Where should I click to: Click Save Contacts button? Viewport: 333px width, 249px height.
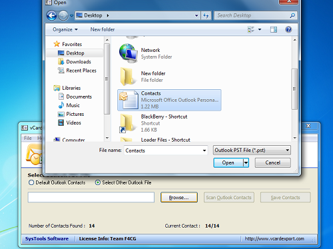285,197
